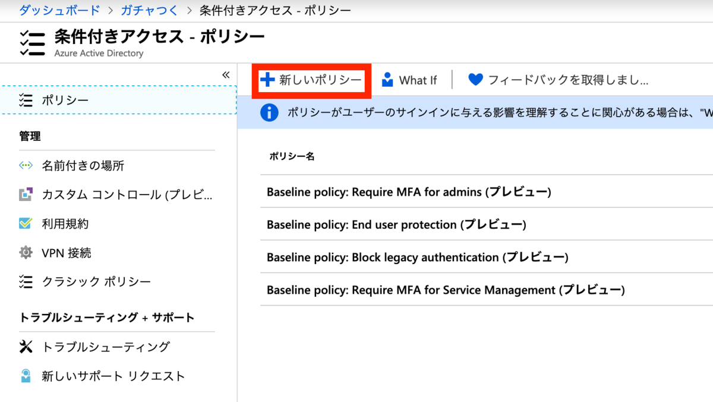Click the 新しいサポート リクエスト person icon

[26, 376]
